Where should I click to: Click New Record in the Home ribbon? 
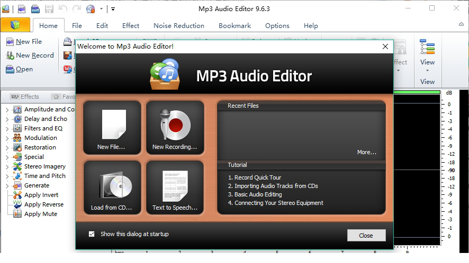[x=30, y=55]
